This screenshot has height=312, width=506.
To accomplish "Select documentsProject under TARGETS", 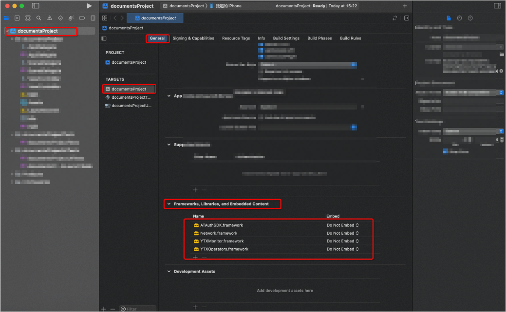I will 129,89.
